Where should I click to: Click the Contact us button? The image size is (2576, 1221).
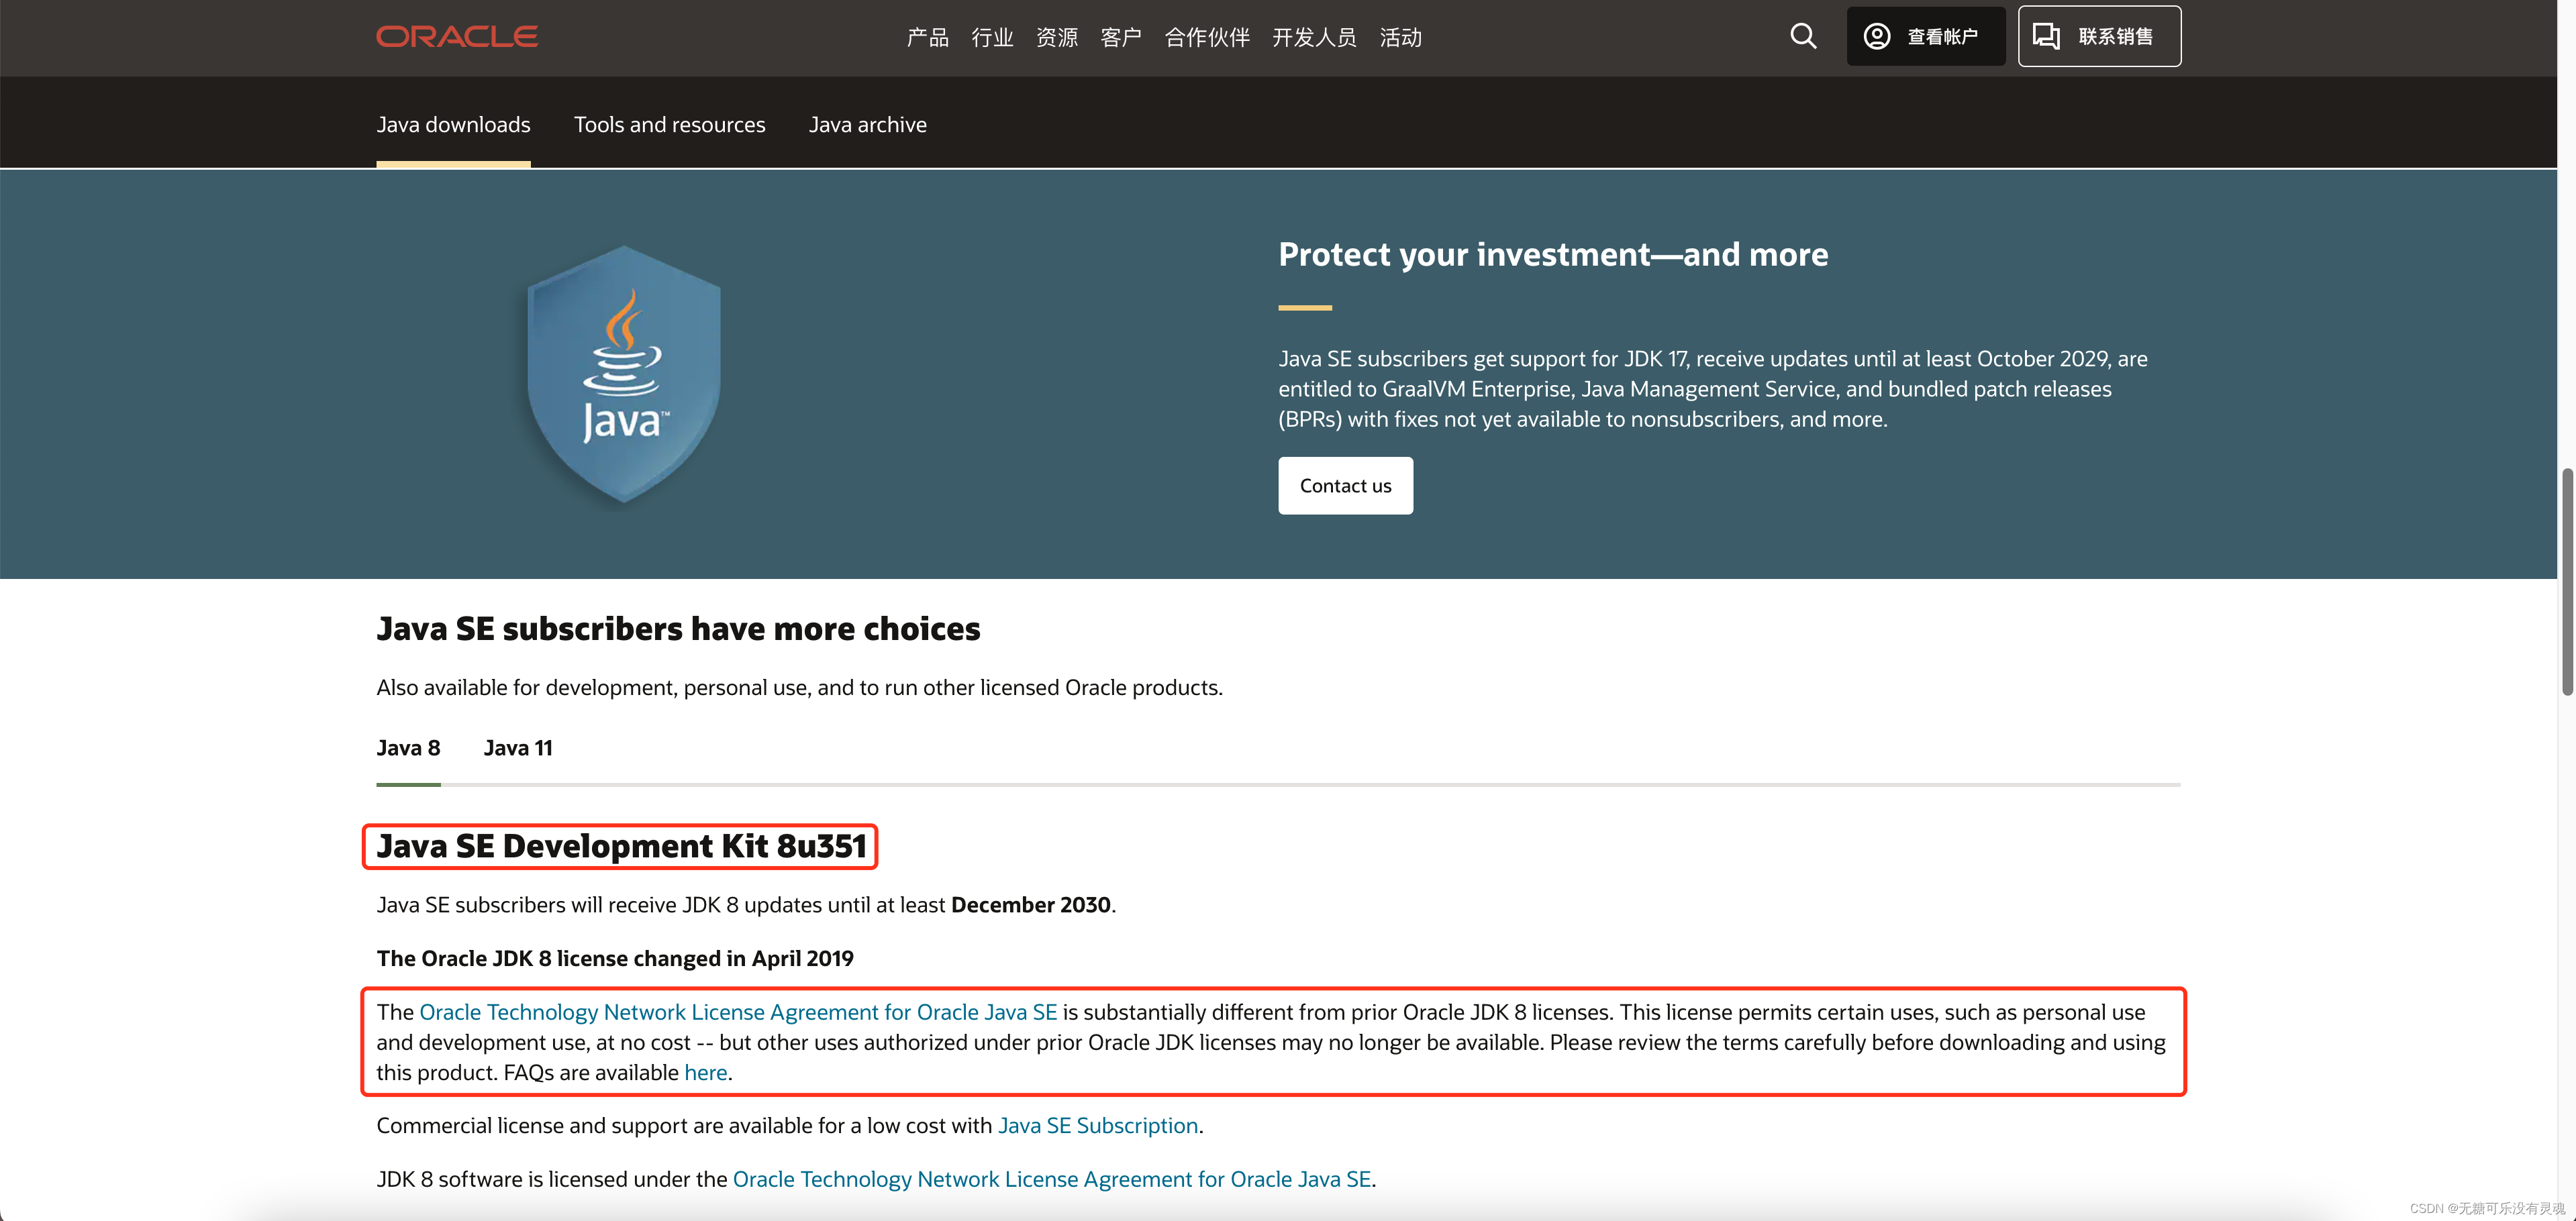click(1345, 486)
